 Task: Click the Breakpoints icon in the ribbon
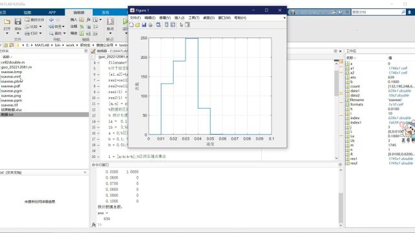pyautogui.click(x=110, y=21)
